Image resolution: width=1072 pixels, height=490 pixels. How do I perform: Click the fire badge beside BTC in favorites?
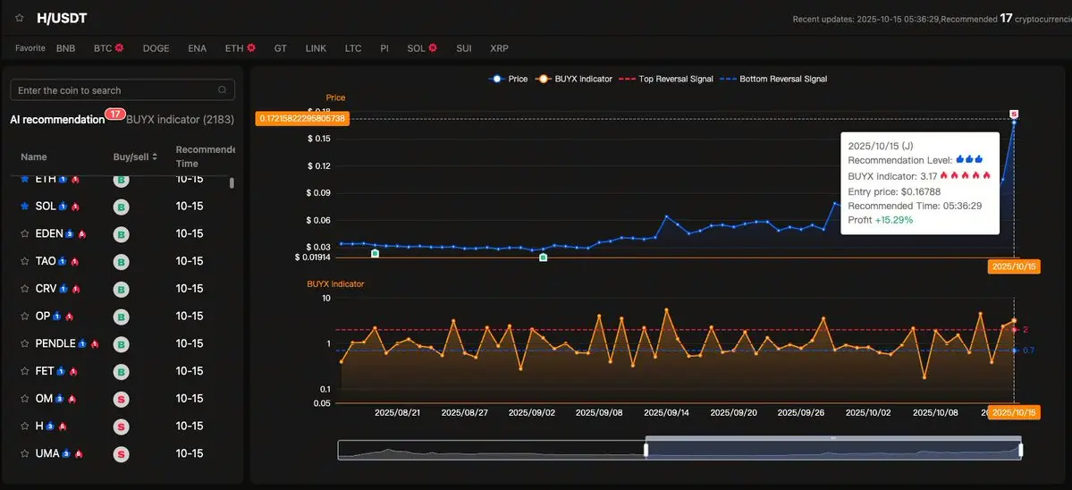coord(119,48)
